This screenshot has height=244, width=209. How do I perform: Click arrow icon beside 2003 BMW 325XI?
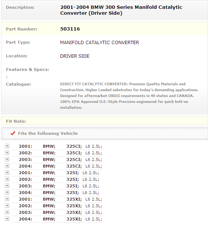(7, 212)
